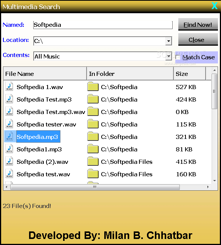Enable the Match Case checkbox
This screenshot has height=245, width=221.
point(178,57)
